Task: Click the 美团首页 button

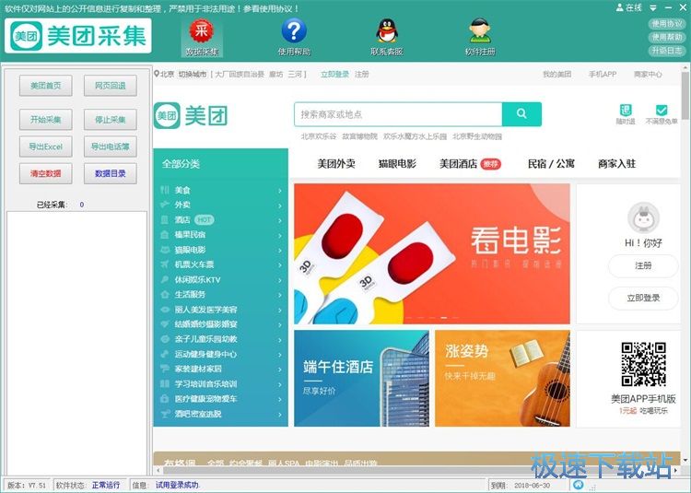Action: tap(46, 86)
